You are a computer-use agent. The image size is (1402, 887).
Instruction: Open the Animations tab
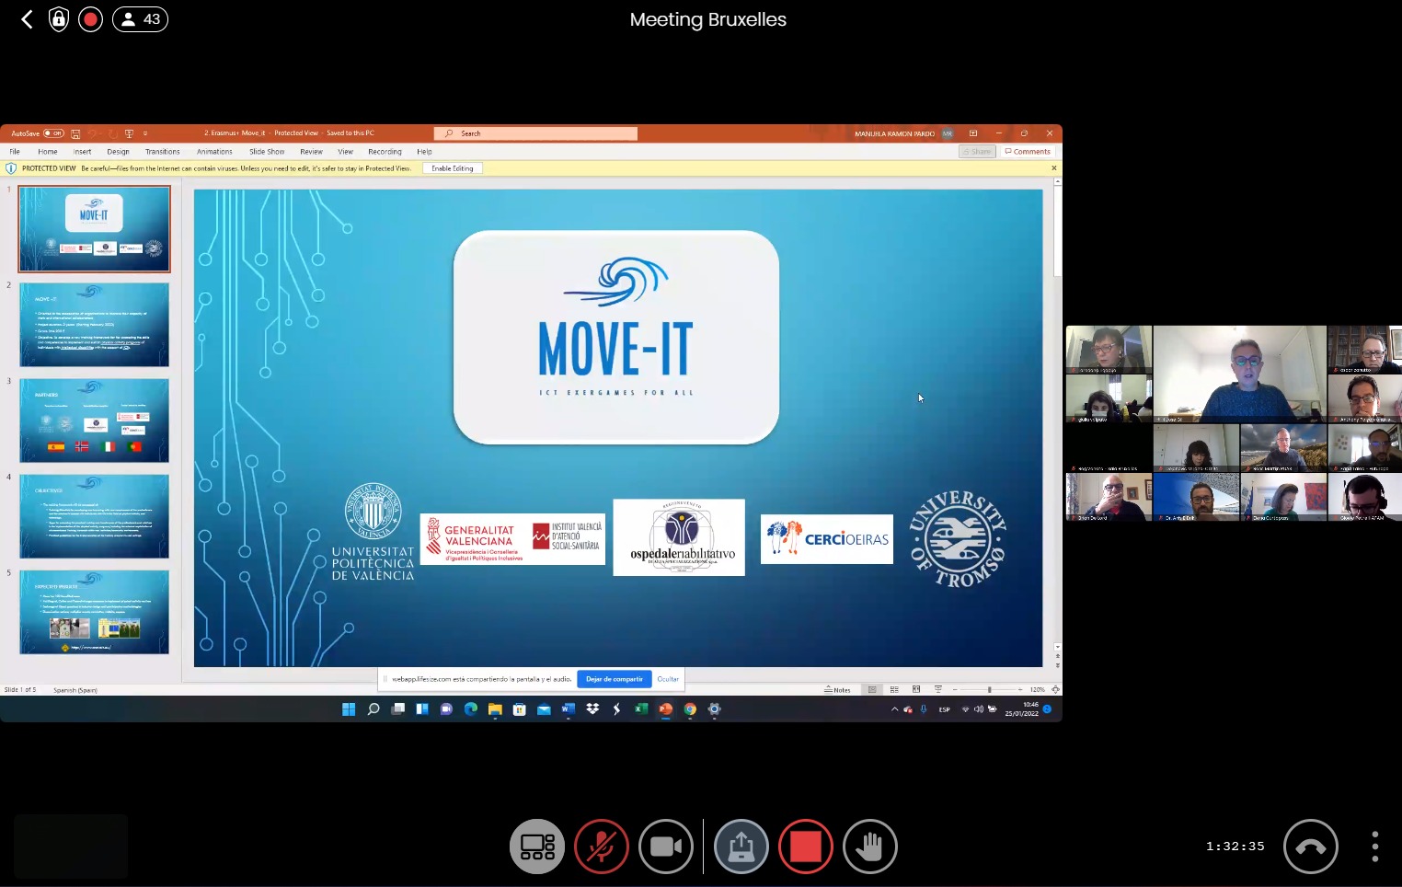pyautogui.click(x=214, y=152)
